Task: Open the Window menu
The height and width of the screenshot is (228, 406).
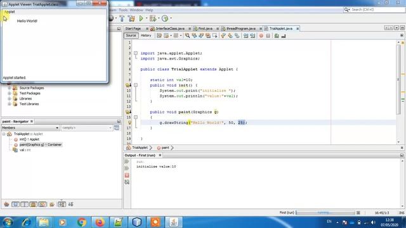Action: click(136, 10)
